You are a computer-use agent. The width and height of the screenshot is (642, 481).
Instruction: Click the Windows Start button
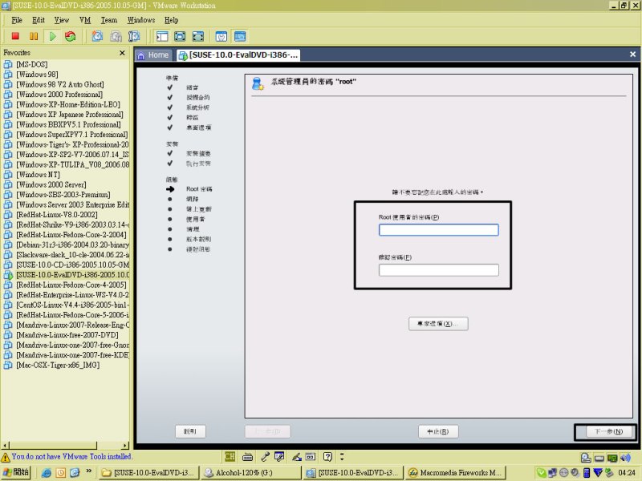(x=15, y=472)
